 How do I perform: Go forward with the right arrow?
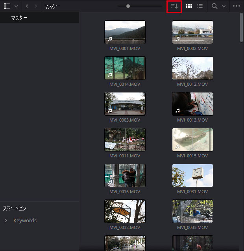(x=36, y=6)
